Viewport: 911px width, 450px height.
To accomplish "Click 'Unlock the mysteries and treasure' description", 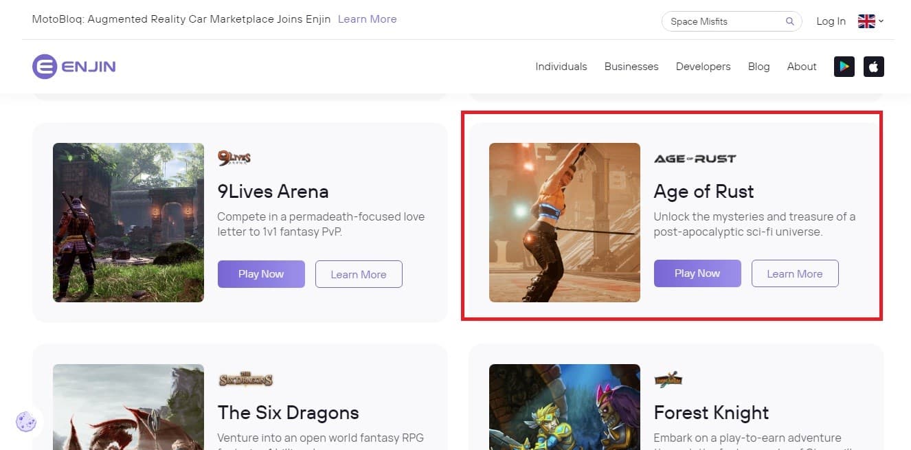I will [755, 224].
